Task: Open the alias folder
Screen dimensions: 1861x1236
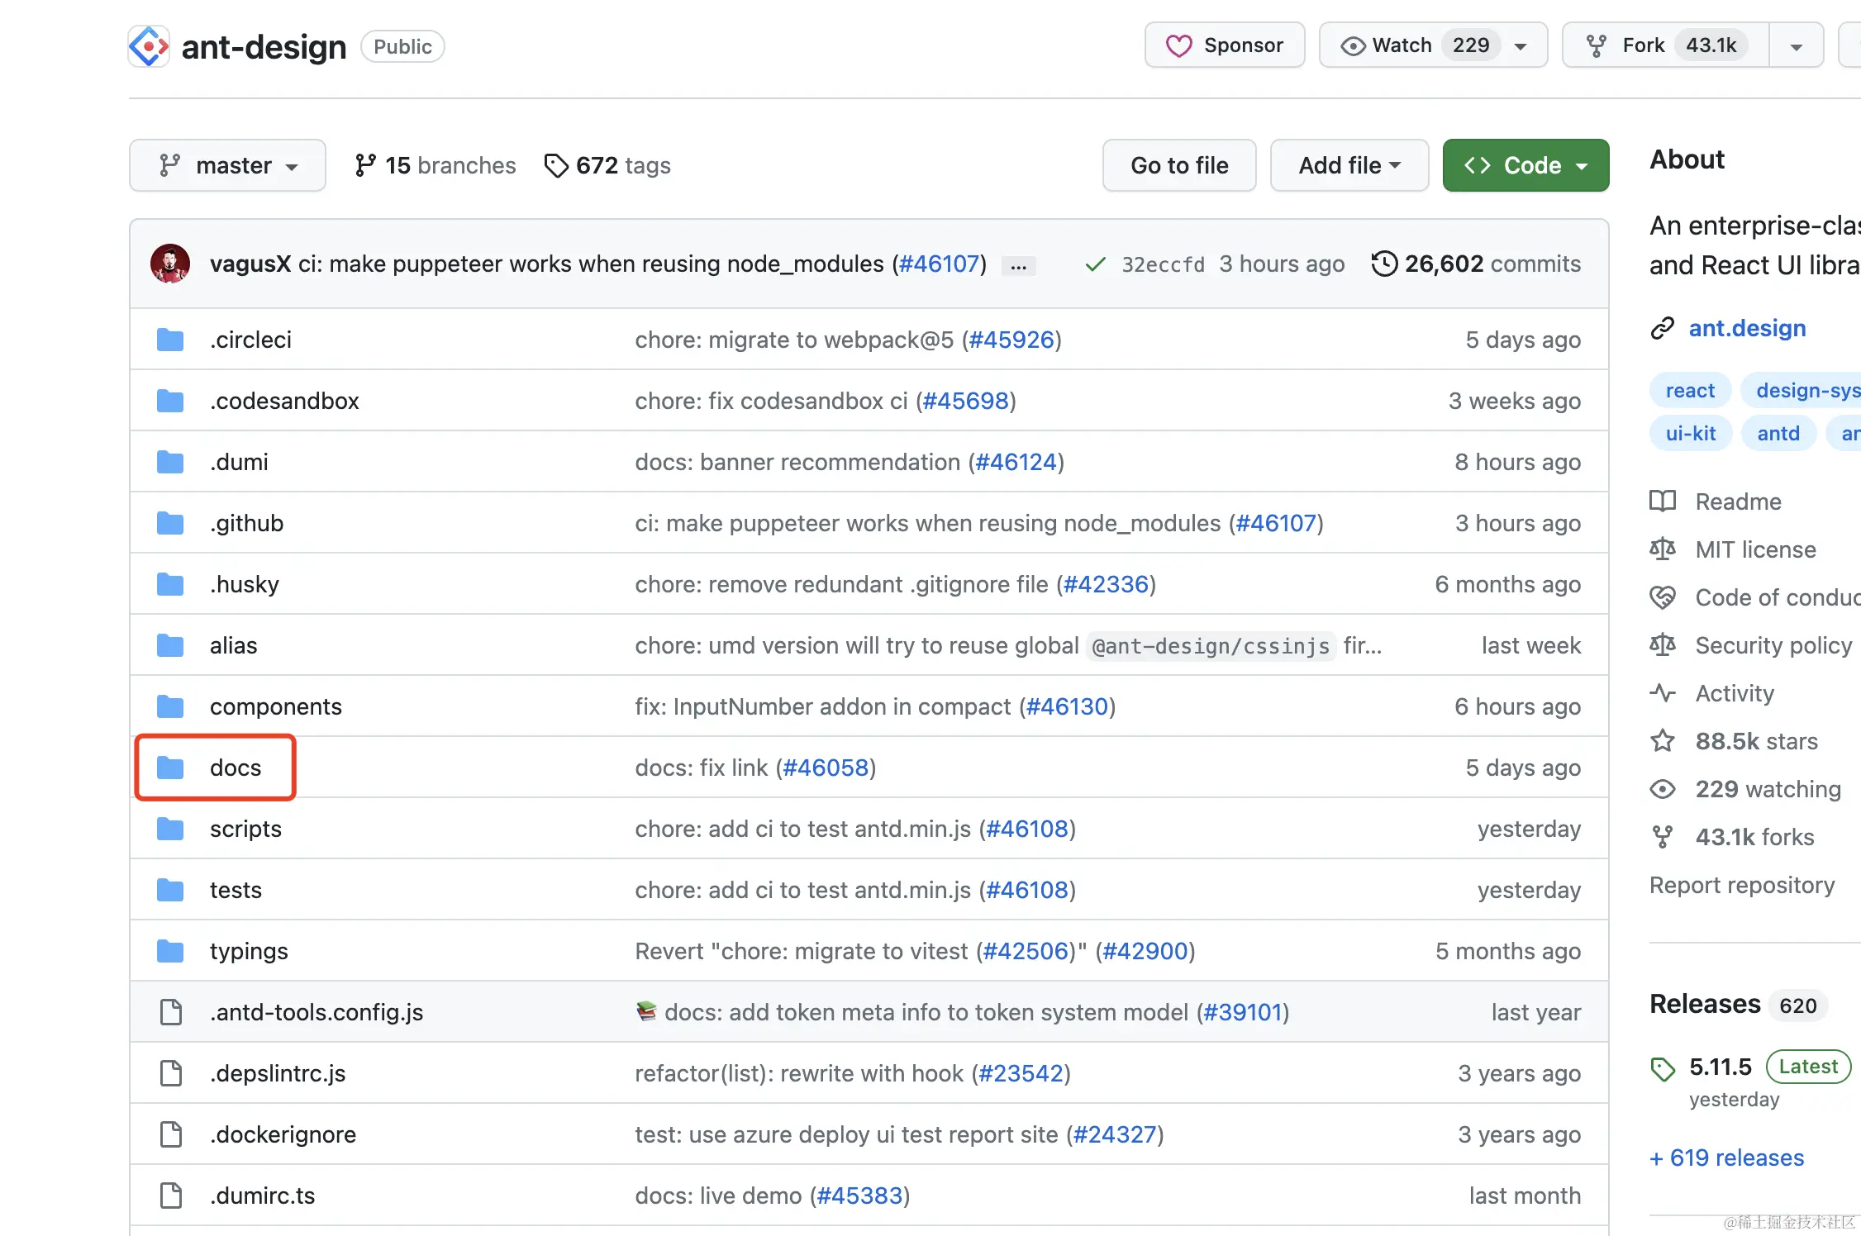Action: (233, 645)
